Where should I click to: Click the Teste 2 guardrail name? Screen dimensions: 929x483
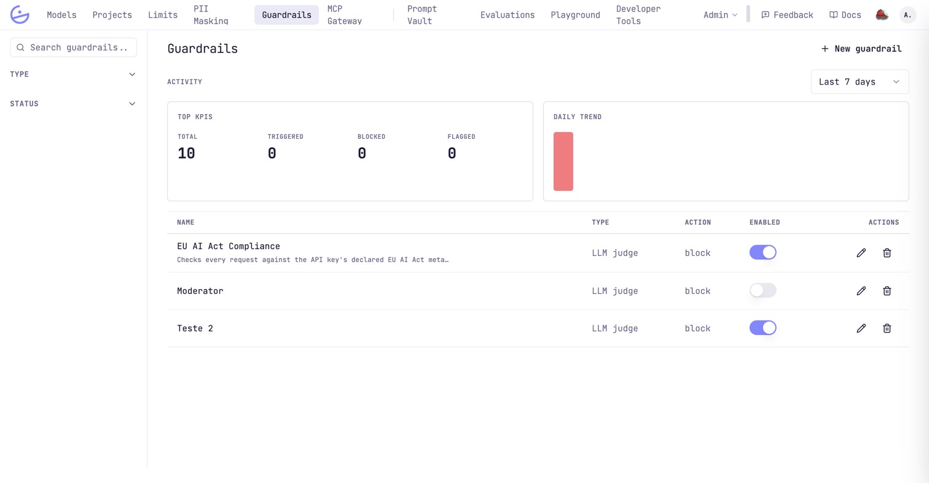[x=195, y=328]
